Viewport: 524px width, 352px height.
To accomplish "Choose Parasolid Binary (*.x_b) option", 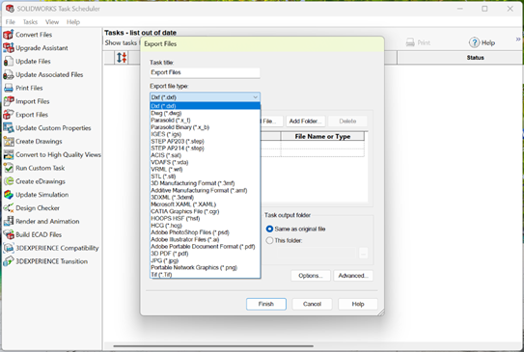I will (206, 127).
